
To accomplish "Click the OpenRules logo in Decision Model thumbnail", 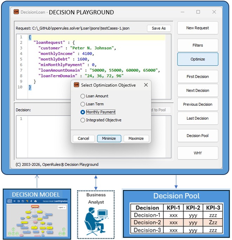I will point(9,201).
